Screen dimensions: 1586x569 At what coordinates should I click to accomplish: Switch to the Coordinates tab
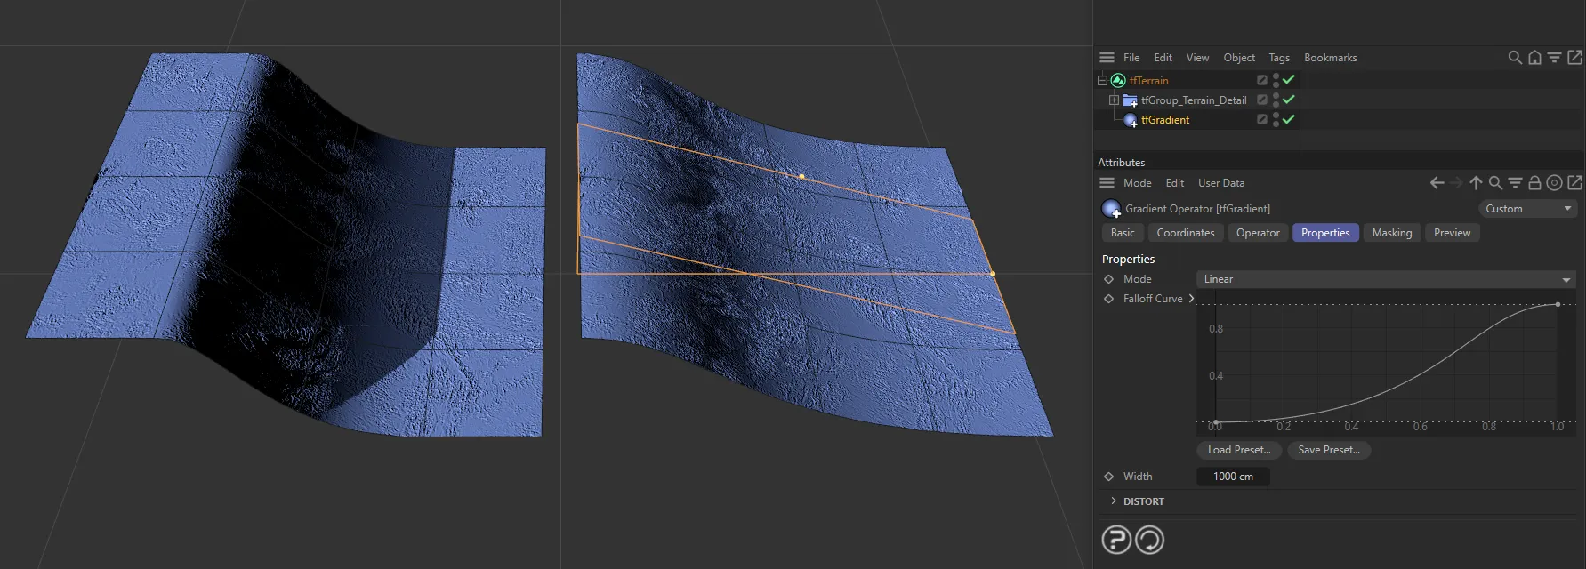pyautogui.click(x=1186, y=233)
